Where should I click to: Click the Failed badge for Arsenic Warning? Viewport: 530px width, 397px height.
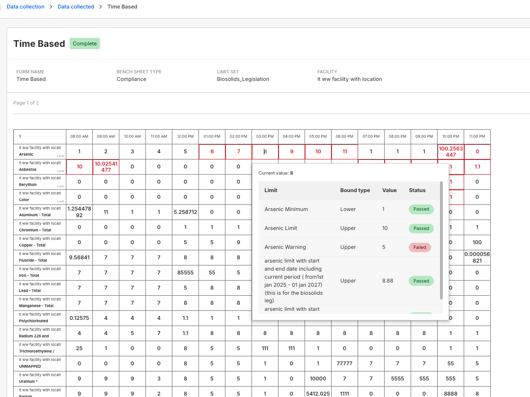420,247
